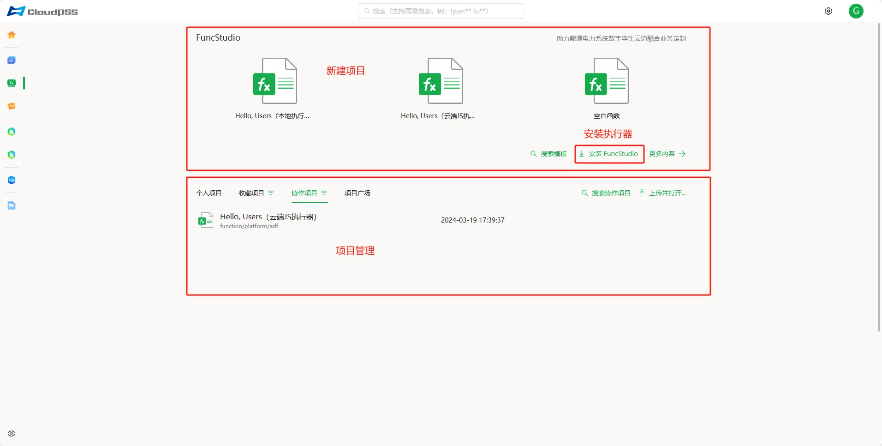The width and height of the screenshot is (882, 446).
Task: Click the 空白函数 template label
Action: click(x=607, y=116)
